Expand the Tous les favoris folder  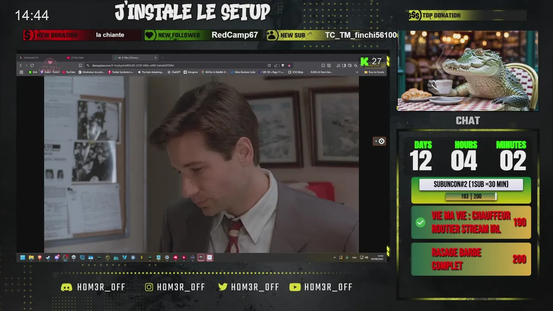coord(375,72)
